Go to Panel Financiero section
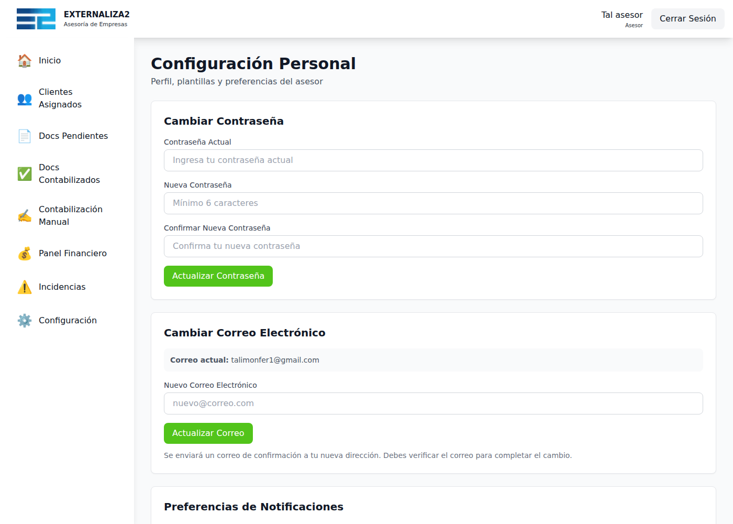733x524 pixels. pyautogui.click(x=73, y=254)
